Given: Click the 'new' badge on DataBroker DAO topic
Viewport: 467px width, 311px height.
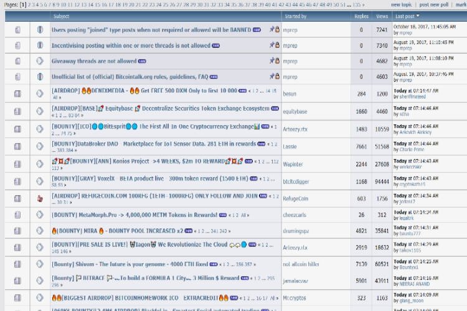Looking at the screenshot, I should [262, 144].
